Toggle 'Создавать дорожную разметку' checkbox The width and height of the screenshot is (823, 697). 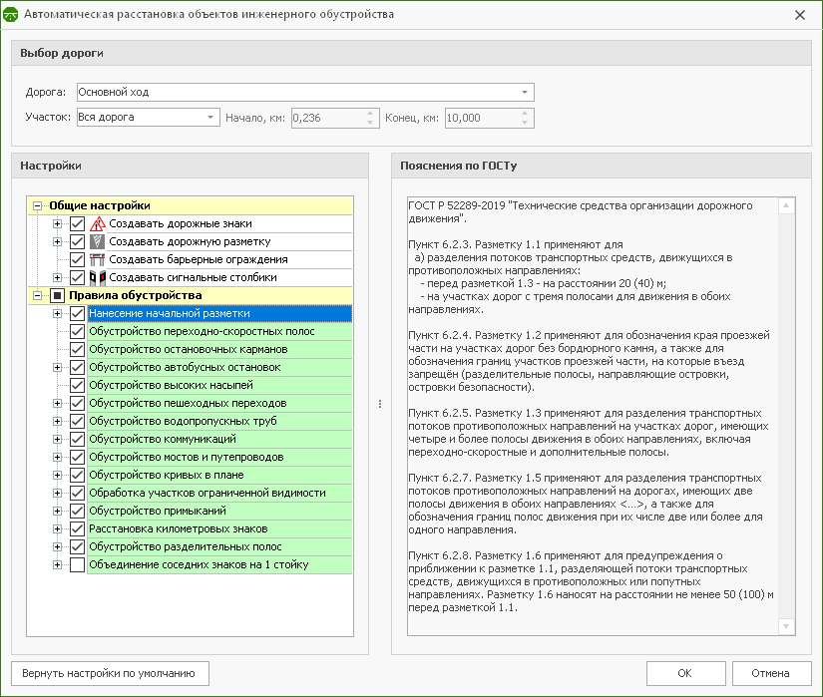click(x=77, y=241)
